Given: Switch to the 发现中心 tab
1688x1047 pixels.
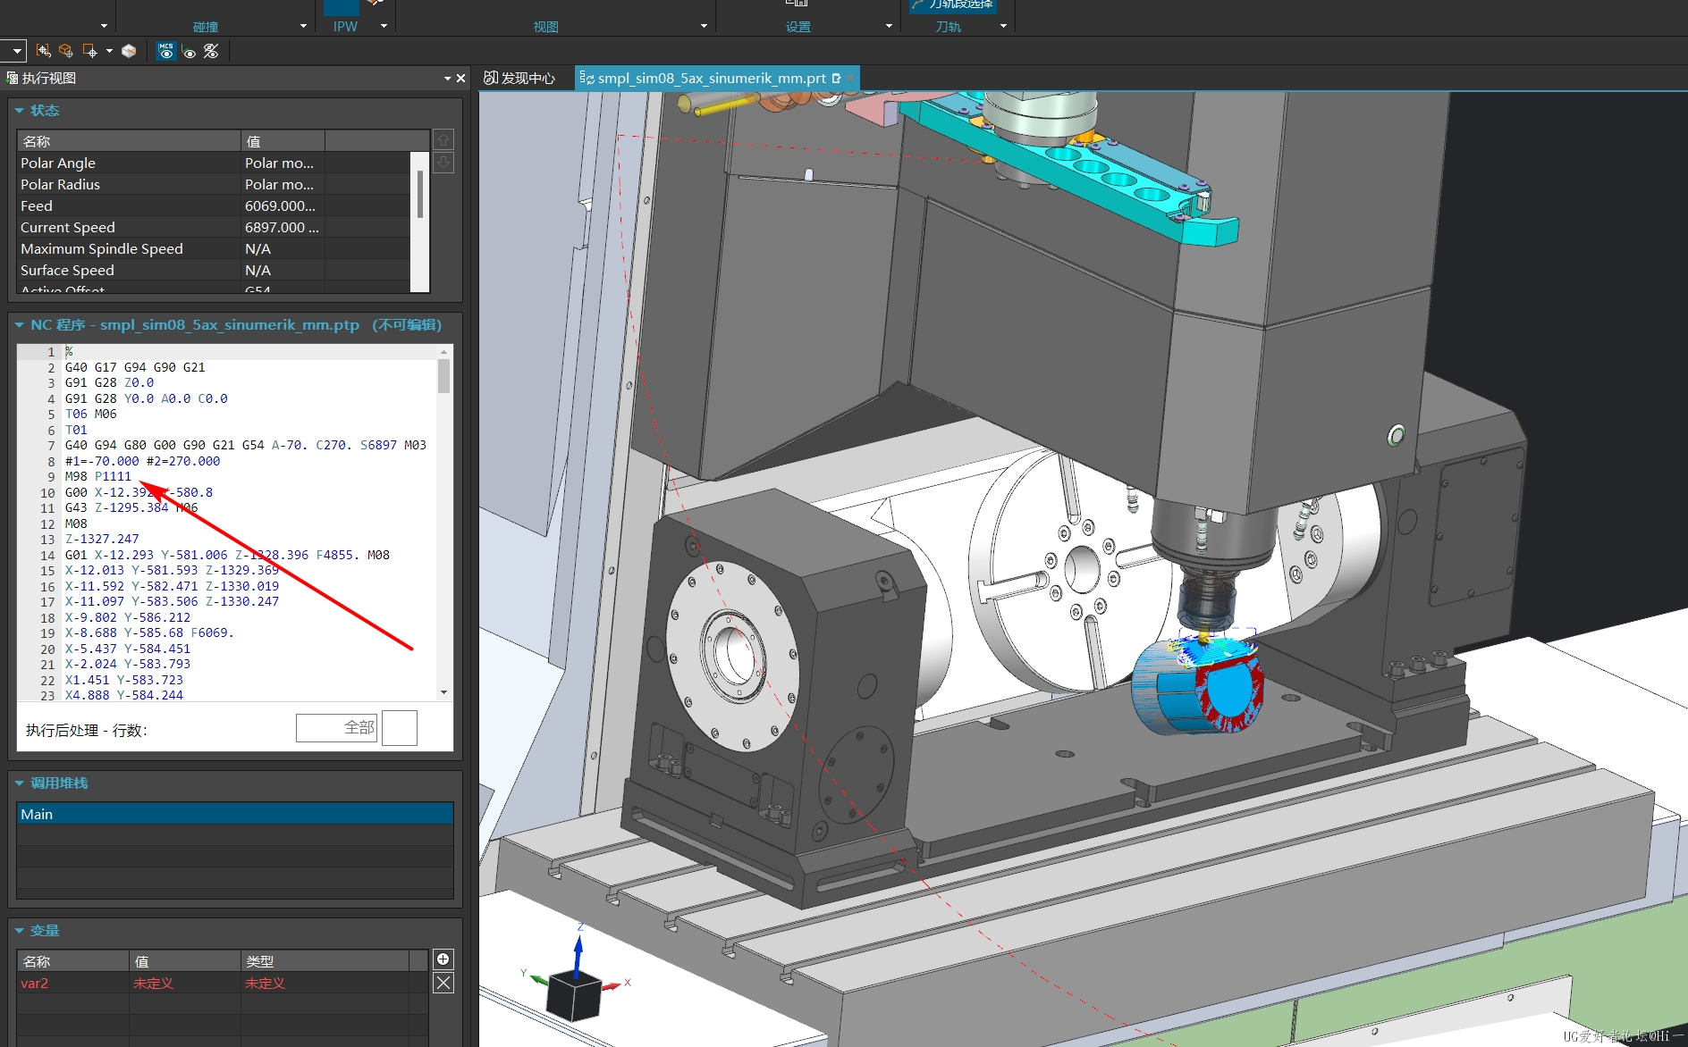Looking at the screenshot, I should (x=520, y=78).
